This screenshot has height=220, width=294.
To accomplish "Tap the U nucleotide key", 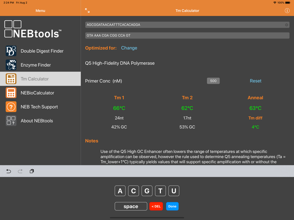I will [174, 191].
